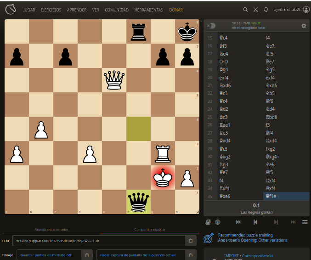Open the VER menu

96,10
